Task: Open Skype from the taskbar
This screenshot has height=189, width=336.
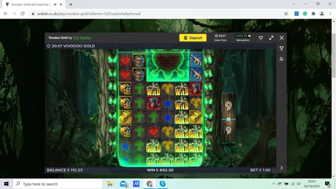Action: [x=162, y=184]
